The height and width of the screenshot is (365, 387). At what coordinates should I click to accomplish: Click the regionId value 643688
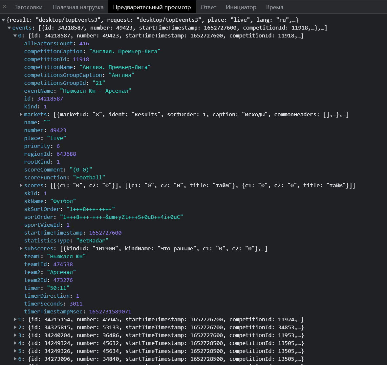click(x=66, y=154)
